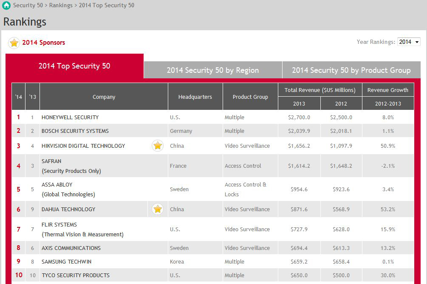
Task: Click the green home icon in breadcrumb
Action: click(x=6, y=6)
